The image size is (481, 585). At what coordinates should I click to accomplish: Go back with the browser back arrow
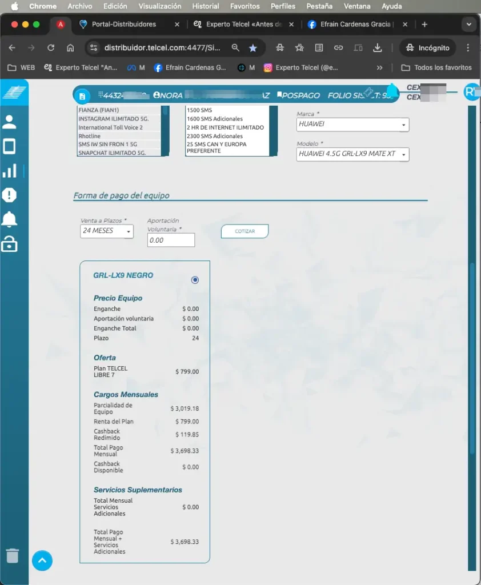pyautogui.click(x=12, y=48)
